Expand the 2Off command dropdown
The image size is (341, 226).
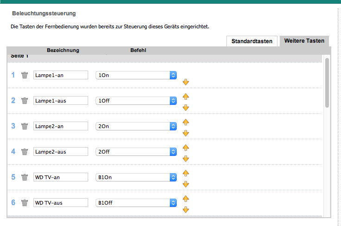pyautogui.click(x=136, y=152)
